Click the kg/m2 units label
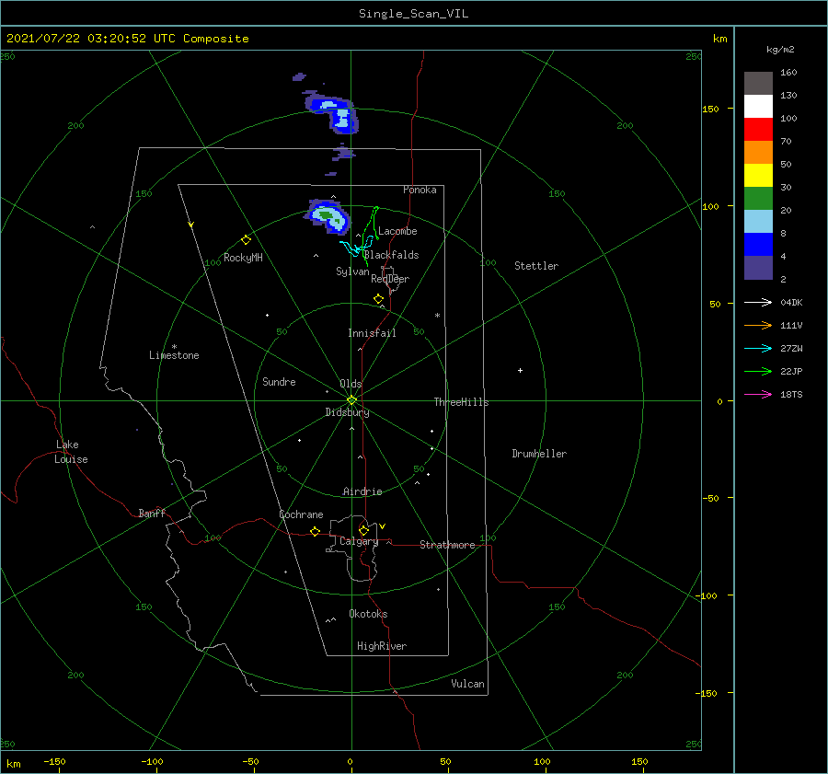The image size is (828, 774). click(780, 50)
